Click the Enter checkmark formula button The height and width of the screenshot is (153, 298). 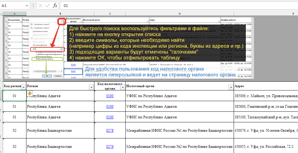pos(48,5)
